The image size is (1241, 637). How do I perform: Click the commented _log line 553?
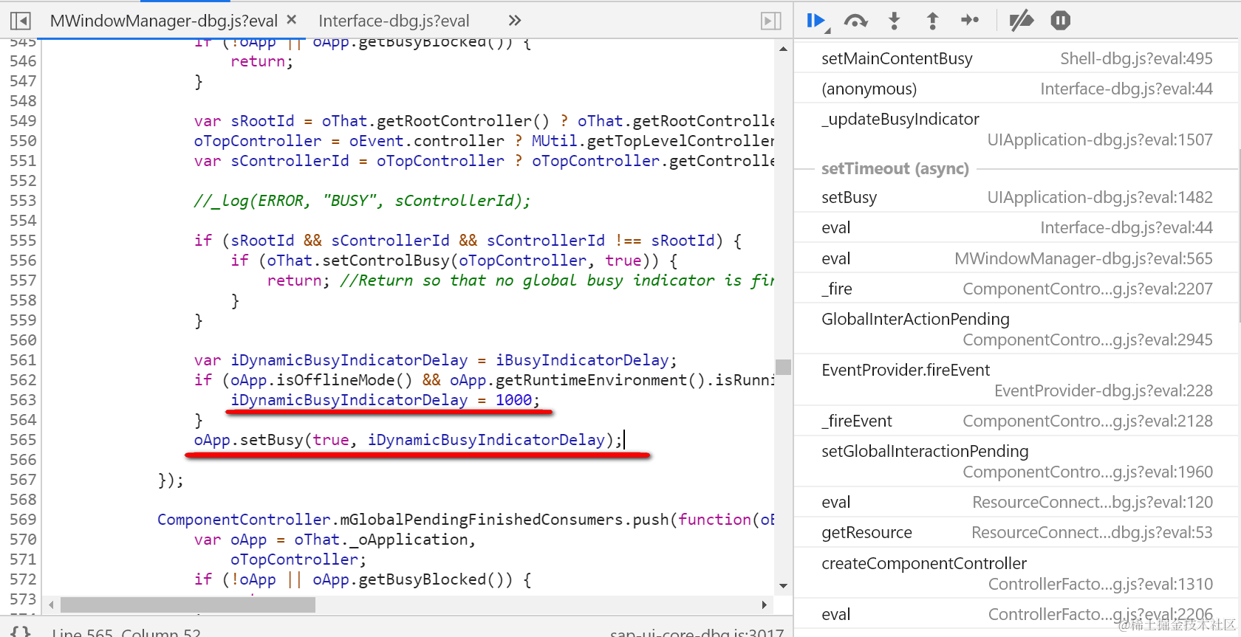362,201
